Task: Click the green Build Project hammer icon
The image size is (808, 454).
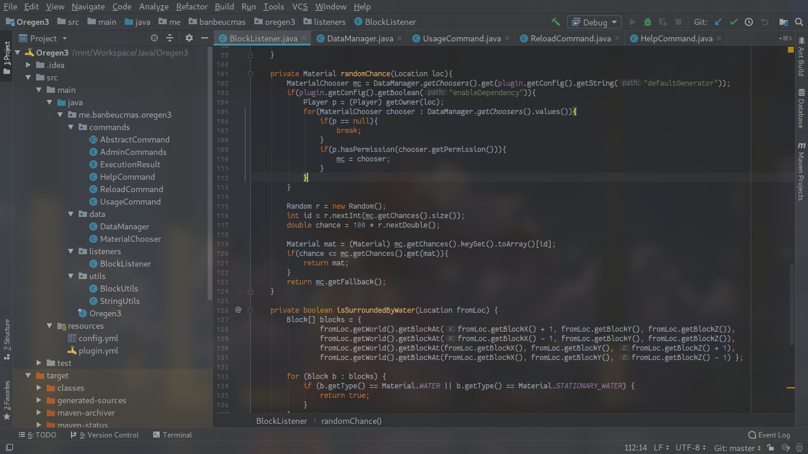Action: point(555,22)
